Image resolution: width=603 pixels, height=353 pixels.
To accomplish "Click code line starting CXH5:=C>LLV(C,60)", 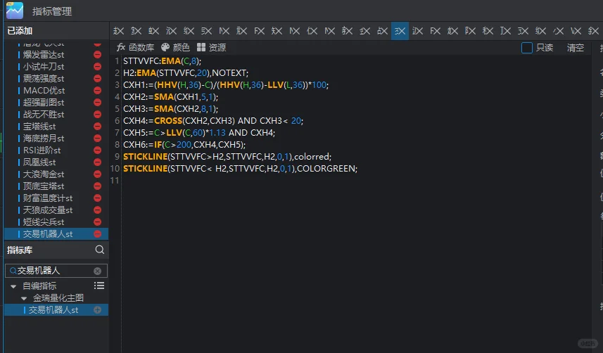I will (199, 132).
